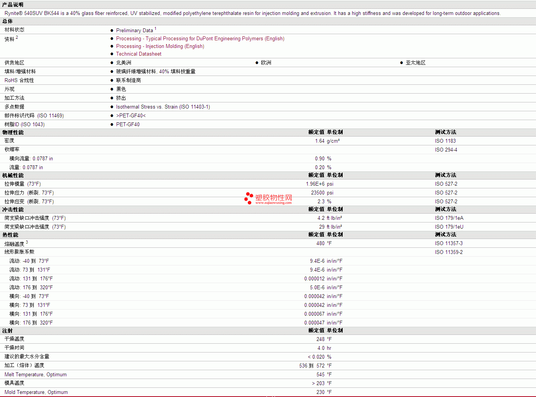Select the tensile strain value 2.3
This screenshot has width=536, height=397.
coord(321,202)
